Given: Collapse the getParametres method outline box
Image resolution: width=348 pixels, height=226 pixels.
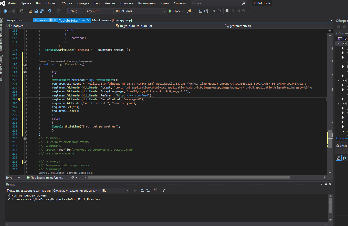Looking at the screenshot, I should pos(25,65).
